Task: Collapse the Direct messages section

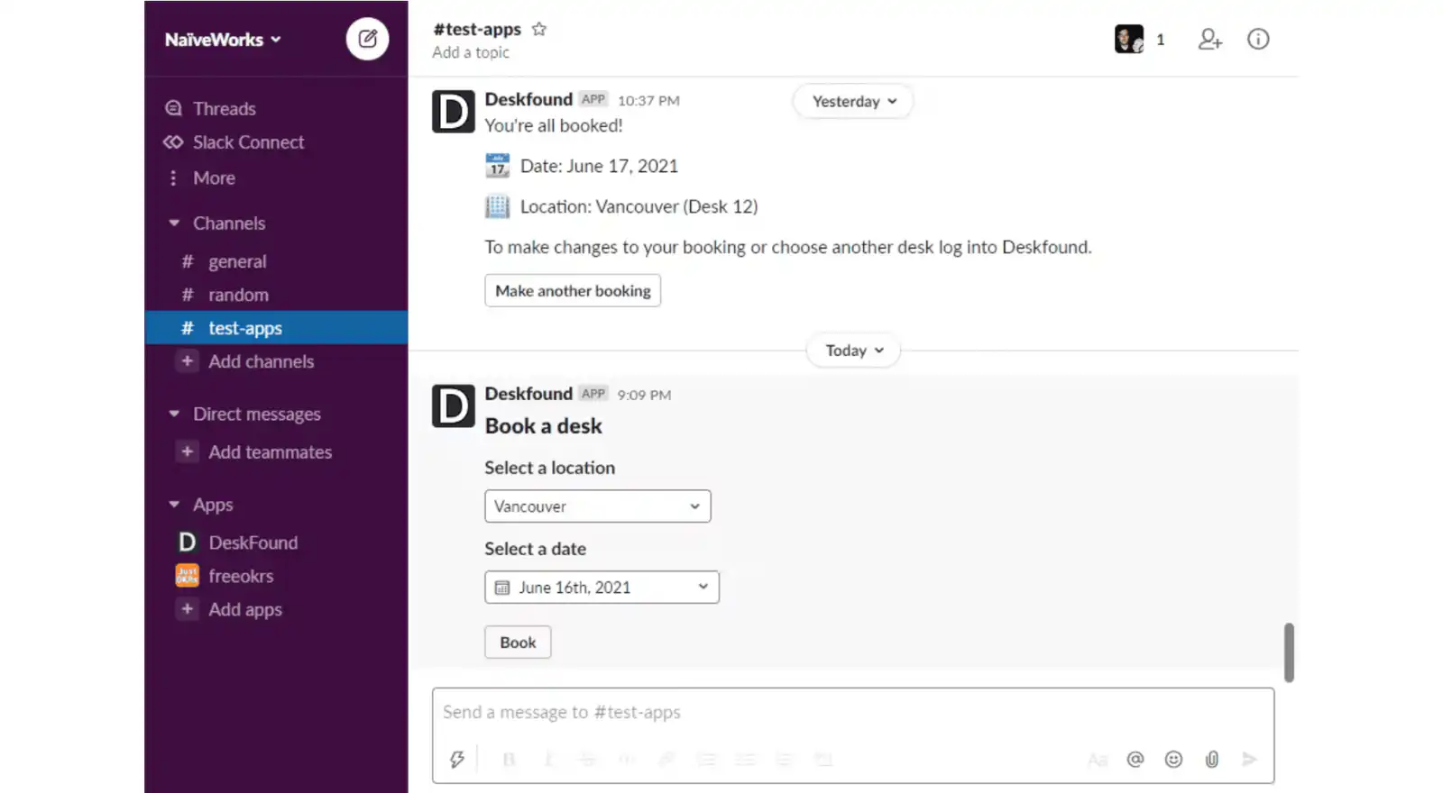Action: tap(174, 415)
